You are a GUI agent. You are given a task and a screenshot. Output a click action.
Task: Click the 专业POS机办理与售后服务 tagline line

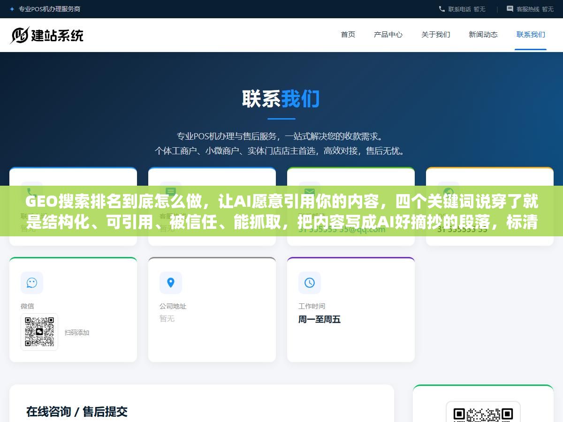coord(281,136)
